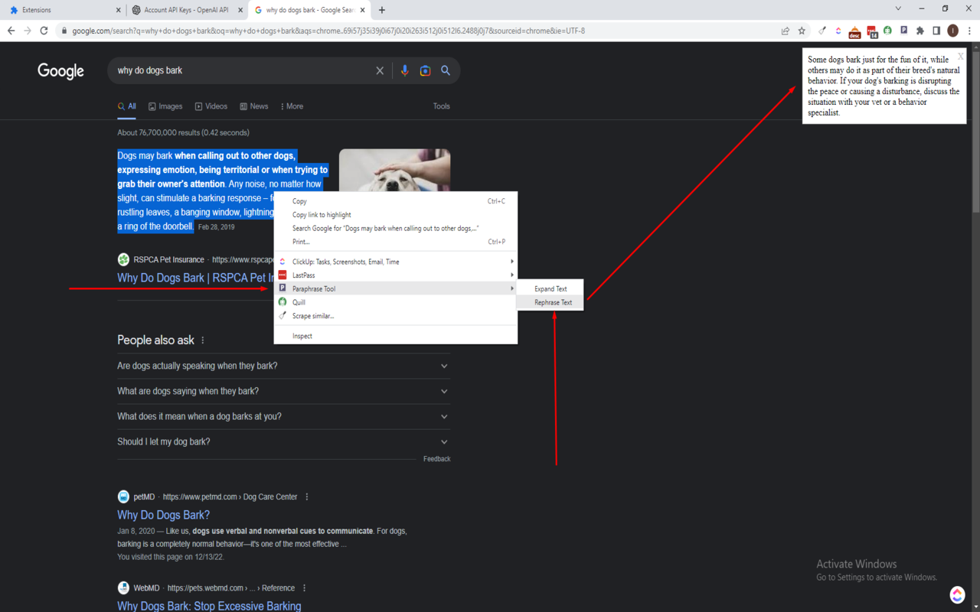Open People also ask options dots

click(x=203, y=340)
